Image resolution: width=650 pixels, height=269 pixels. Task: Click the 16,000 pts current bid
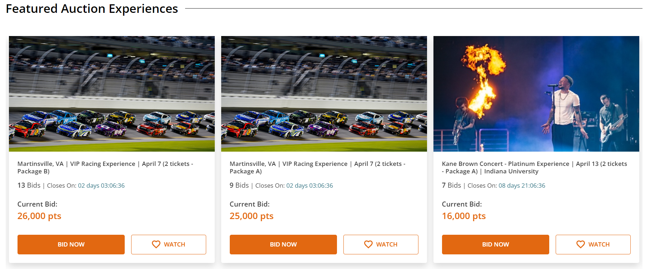(464, 216)
